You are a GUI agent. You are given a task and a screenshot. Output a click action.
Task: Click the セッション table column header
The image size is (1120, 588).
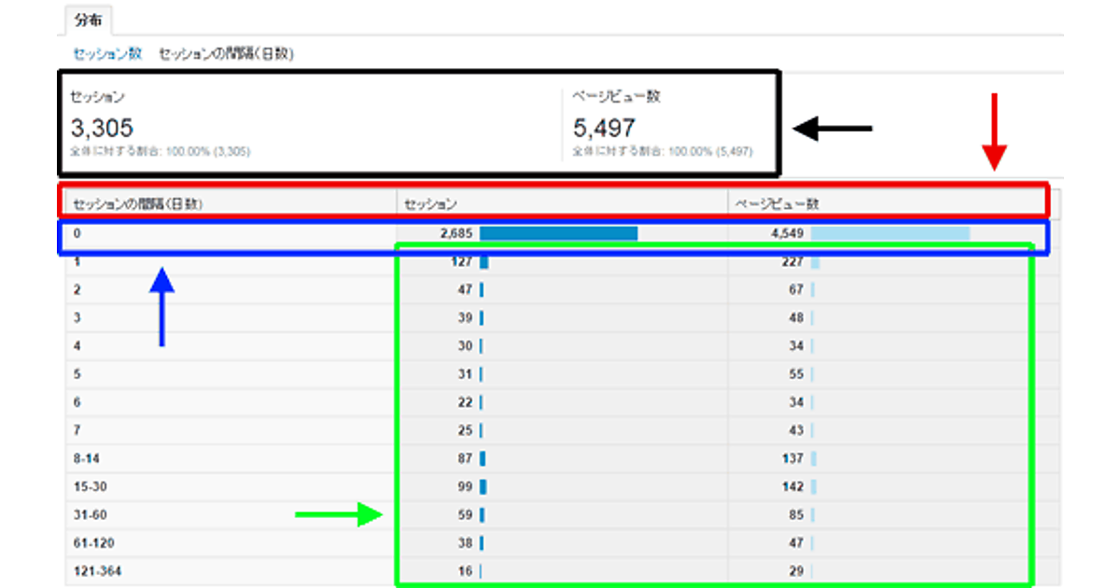(430, 203)
